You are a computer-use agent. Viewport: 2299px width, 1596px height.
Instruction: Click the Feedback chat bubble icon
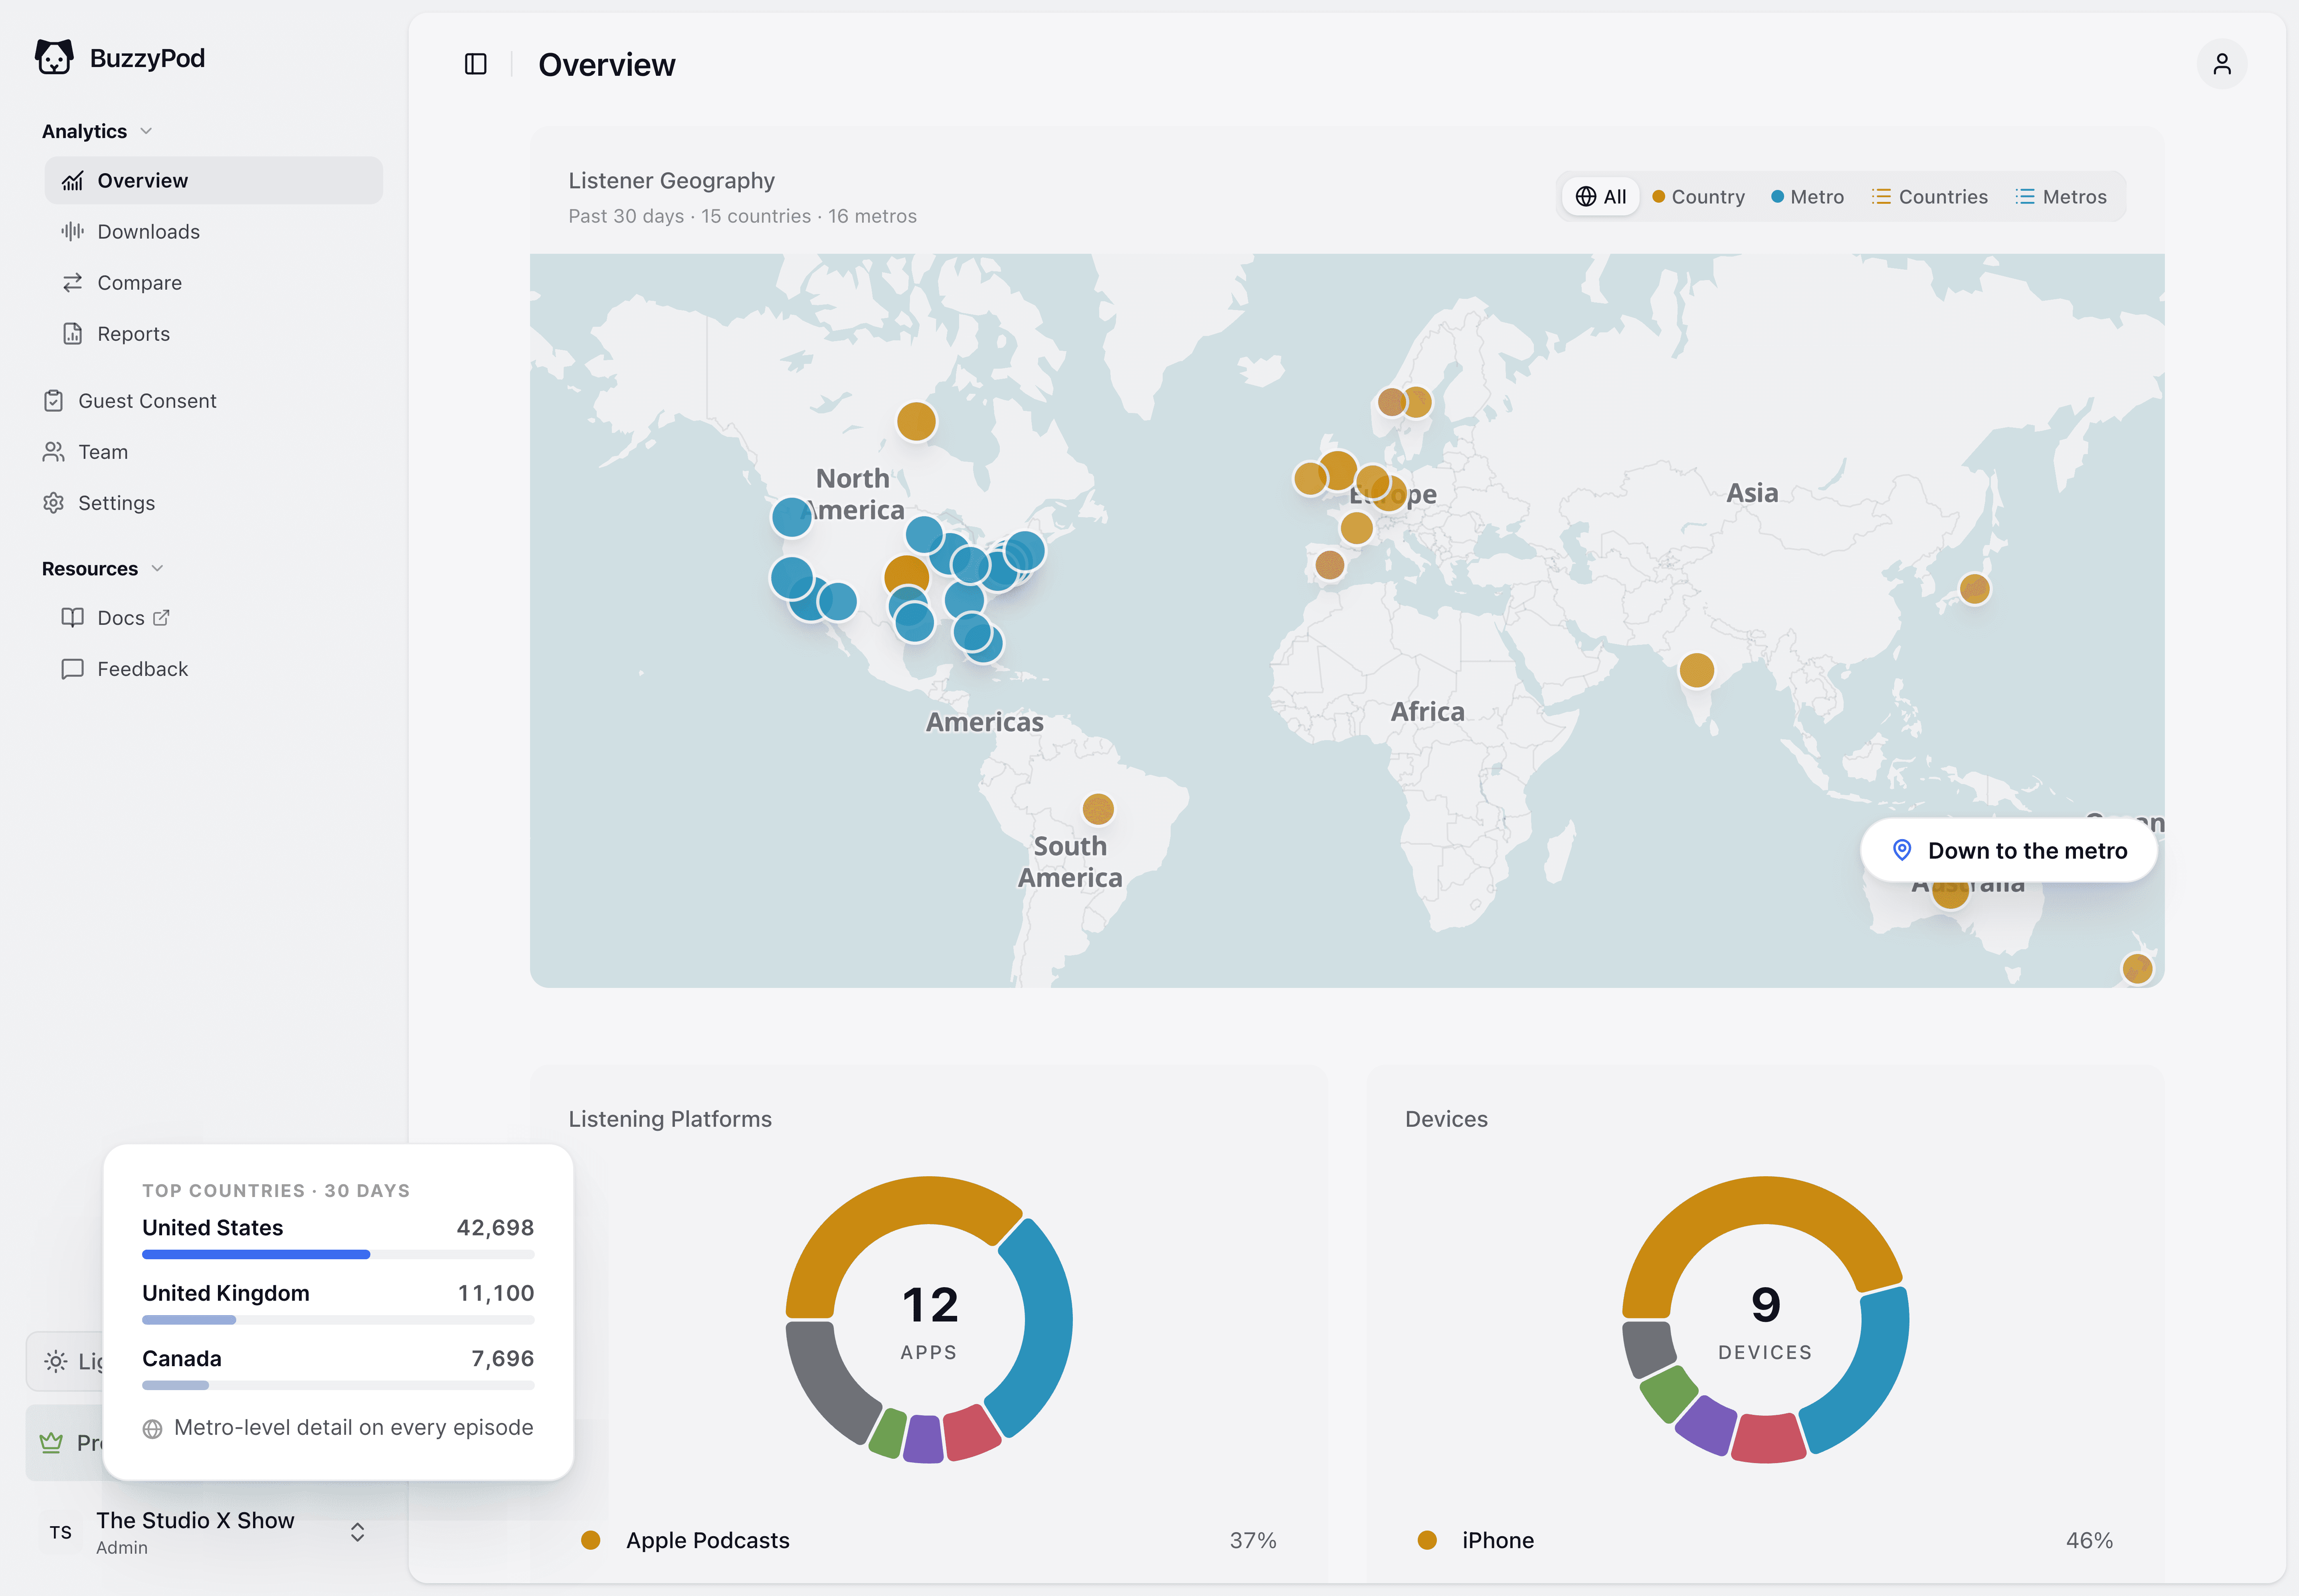click(x=72, y=669)
